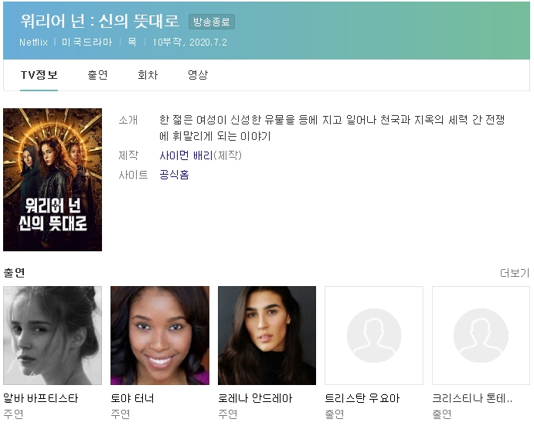The width and height of the screenshot is (534, 426).
Task: Switch to the 출연 tab
Action: pos(97,75)
